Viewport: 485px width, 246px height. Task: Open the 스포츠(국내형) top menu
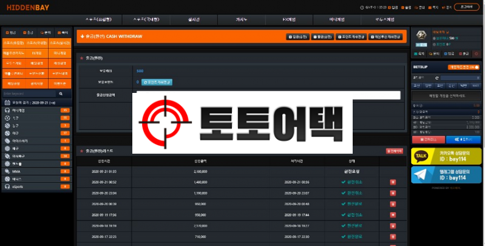146,19
